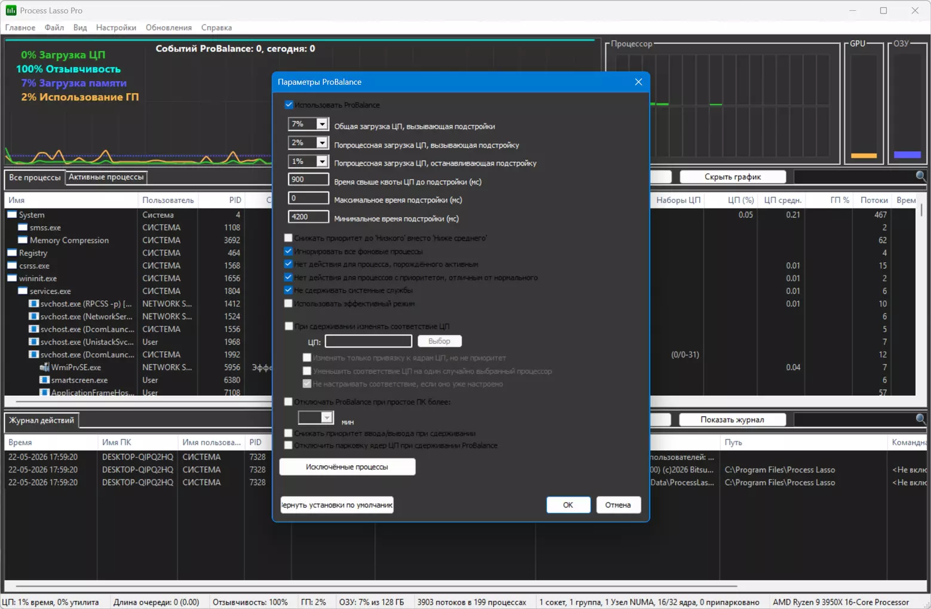Click the Memory Compression process icon
The image size is (931, 609).
point(23,240)
